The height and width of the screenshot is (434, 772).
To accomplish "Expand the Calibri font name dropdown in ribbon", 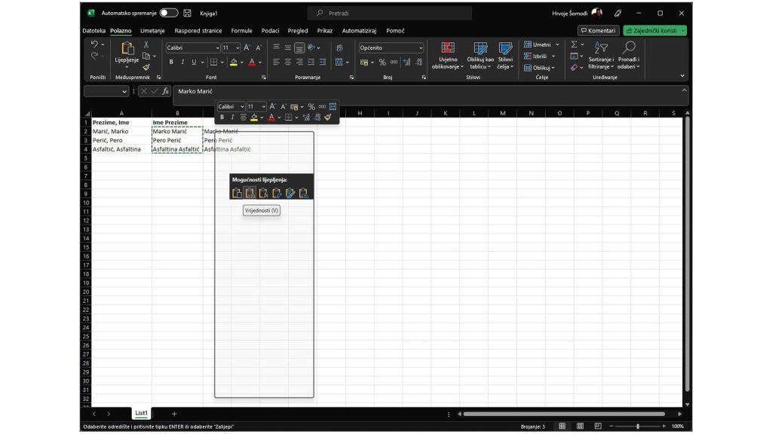I will click(217, 47).
